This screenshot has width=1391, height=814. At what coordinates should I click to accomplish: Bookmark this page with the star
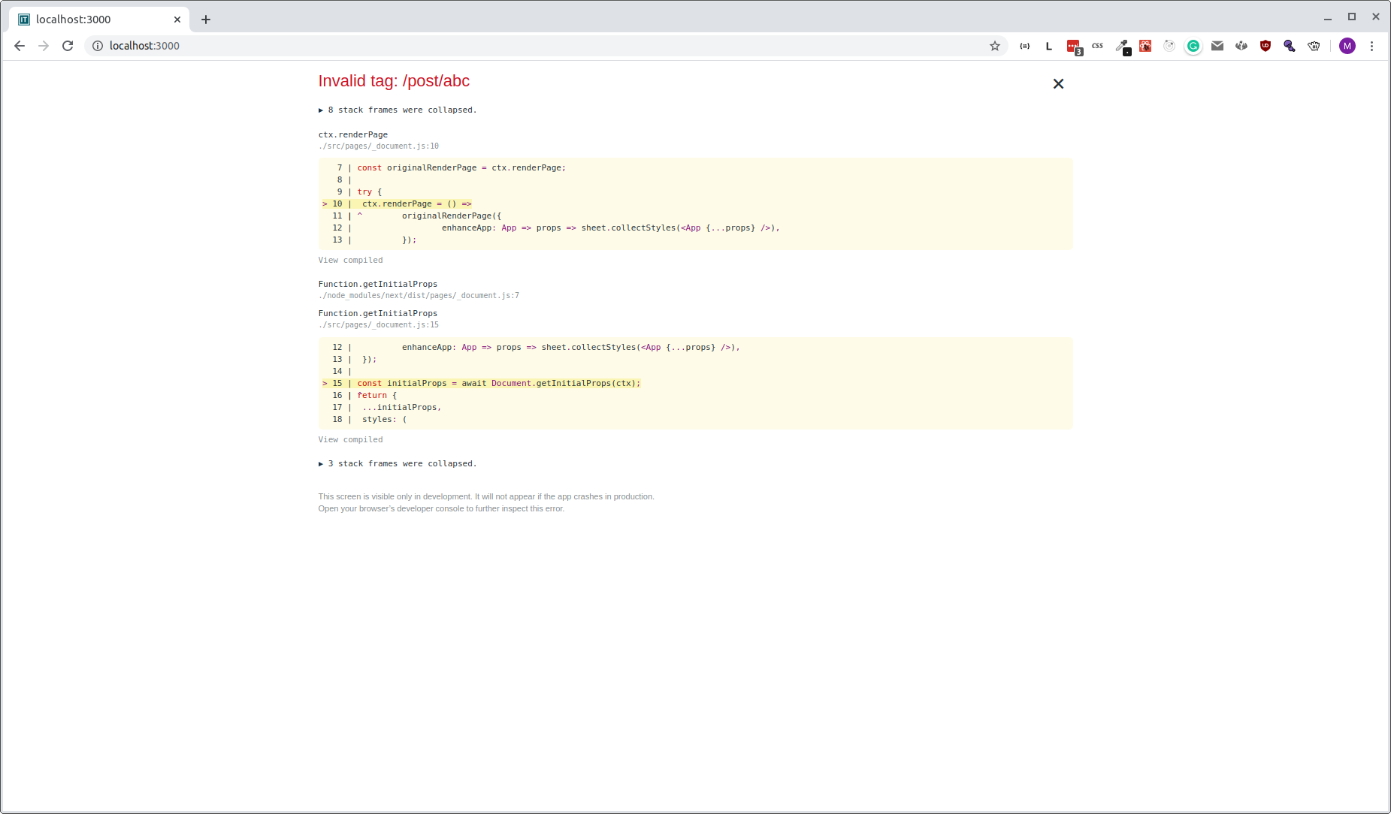[995, 46]
